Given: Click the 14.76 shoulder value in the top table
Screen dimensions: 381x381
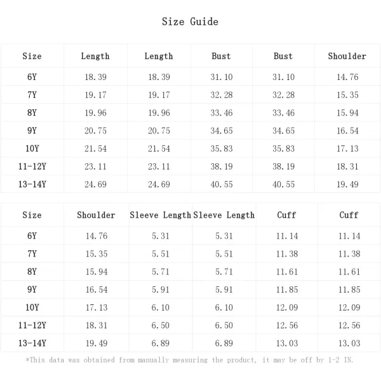Looking at the screenshot, I should tap(347, 77).
